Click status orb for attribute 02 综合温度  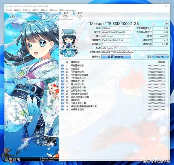(63, 69)
